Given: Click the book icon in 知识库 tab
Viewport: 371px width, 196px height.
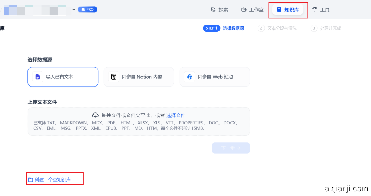Looking at the screenshot, I should [x=279, y=10].
